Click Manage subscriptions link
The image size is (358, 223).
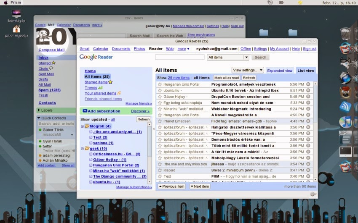tap(134, 187)
